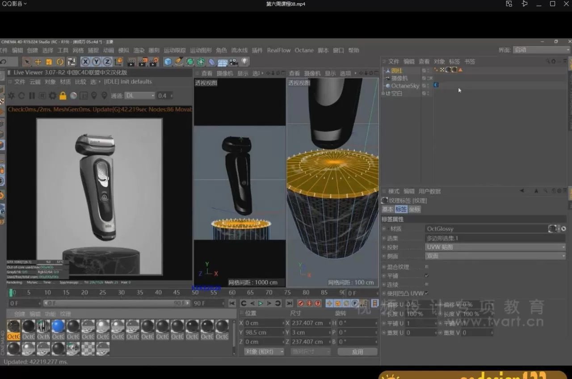Viewport: 572px width, 379px height.
Task: Open Live Viewer settings gear icon
Action: (x=53, y=96)
